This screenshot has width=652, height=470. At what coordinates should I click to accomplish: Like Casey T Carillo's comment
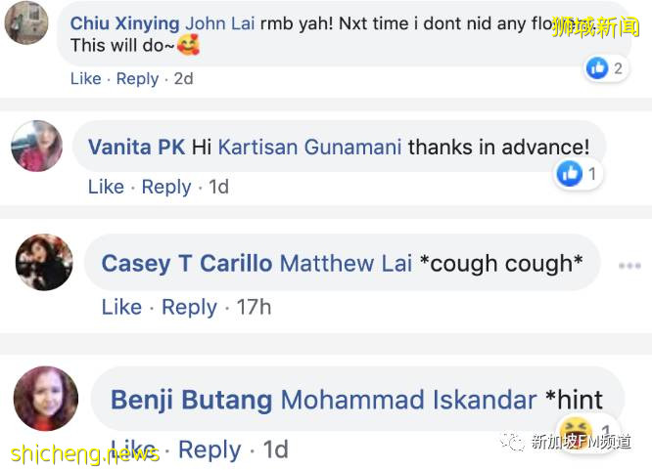[x=121, y=307]
